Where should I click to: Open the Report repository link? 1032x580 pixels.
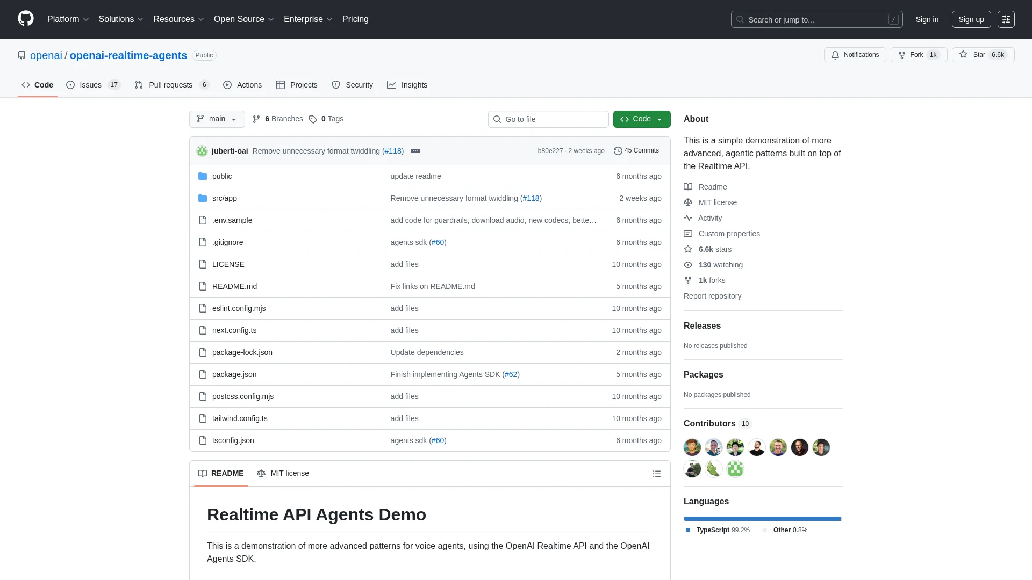tap(712, 296)
